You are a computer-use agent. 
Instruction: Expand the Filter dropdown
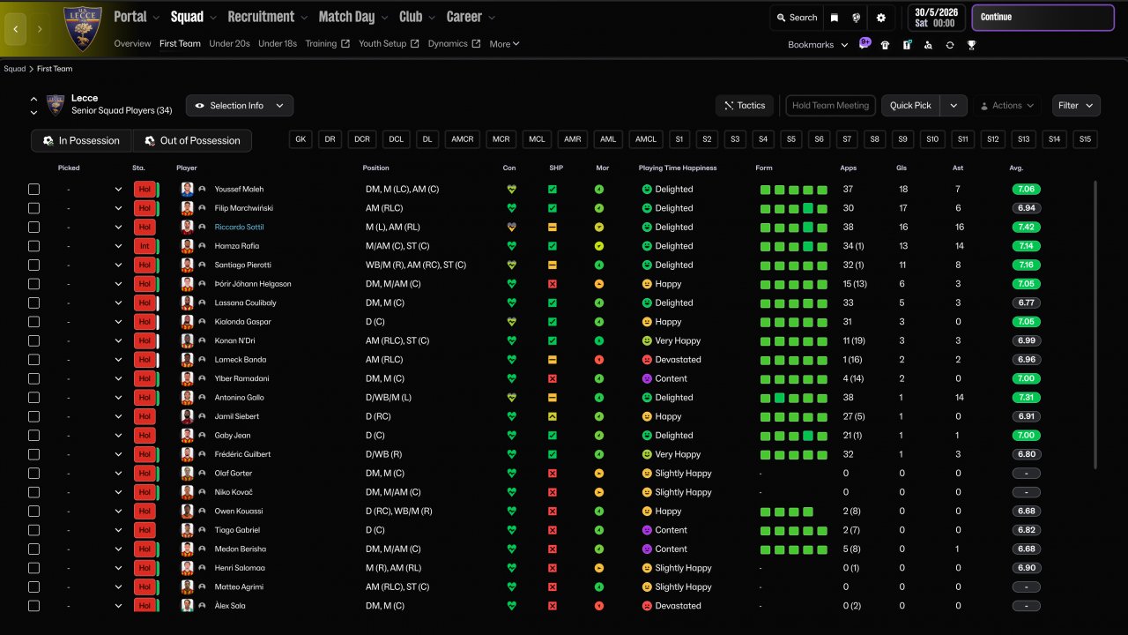point(1076,106)
